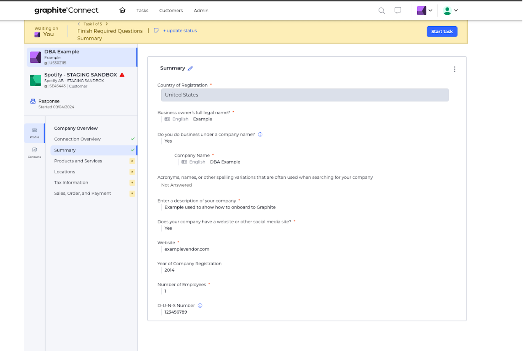
Task: Expand the user account dropdown
Action: pyautogui.click(x=450, y=11)
